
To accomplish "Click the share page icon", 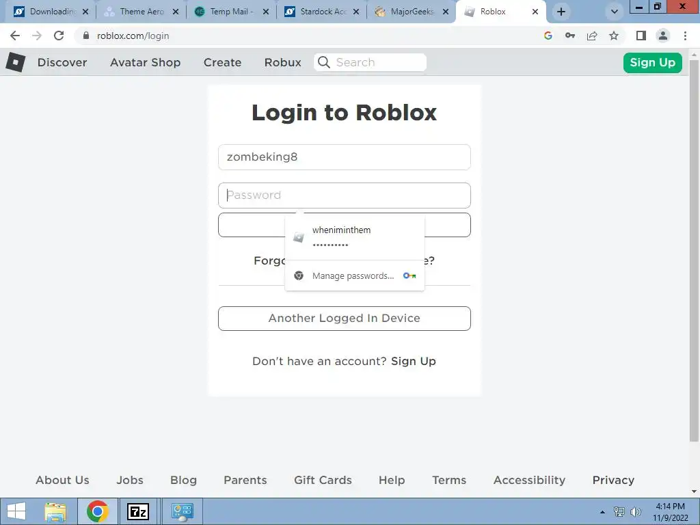I will 592,36.
